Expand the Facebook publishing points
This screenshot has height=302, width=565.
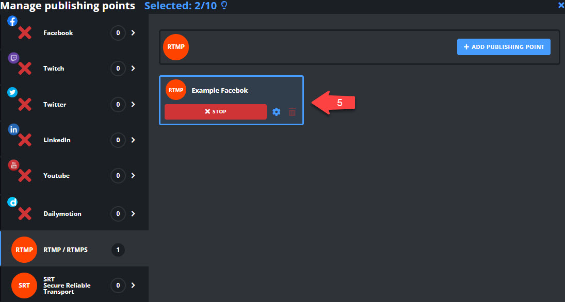coord(133,33)
